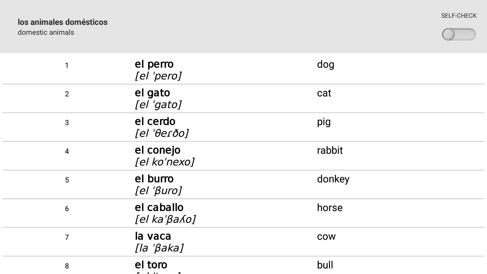Click the SELF-CHECK label
Viewport: 487px width, 274px height.
(459, 15)
